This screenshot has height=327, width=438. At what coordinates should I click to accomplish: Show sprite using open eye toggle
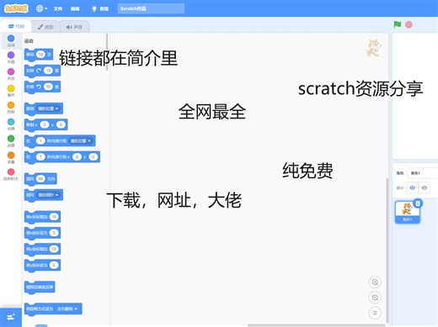pyautogui.click(x=412, y=187)
